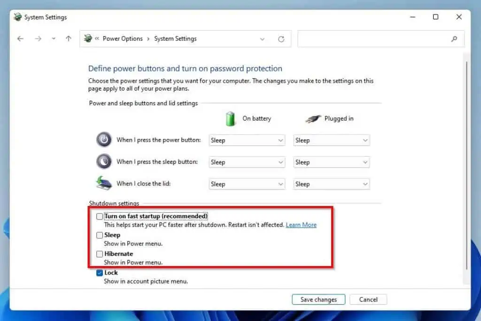Screen dimensions: 481x321
Task: Check the Sleep power menu checkbox
Action: coord(100,235)
